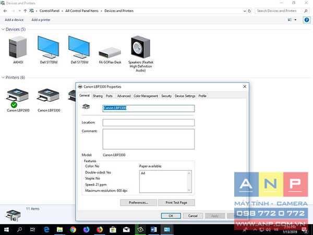Click the clock date in system tray
Screen dimensions: 313x235
[290, 232]
